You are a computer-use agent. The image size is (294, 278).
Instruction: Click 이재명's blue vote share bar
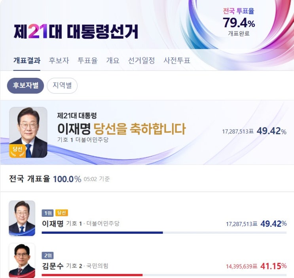[x=102, y=233]
